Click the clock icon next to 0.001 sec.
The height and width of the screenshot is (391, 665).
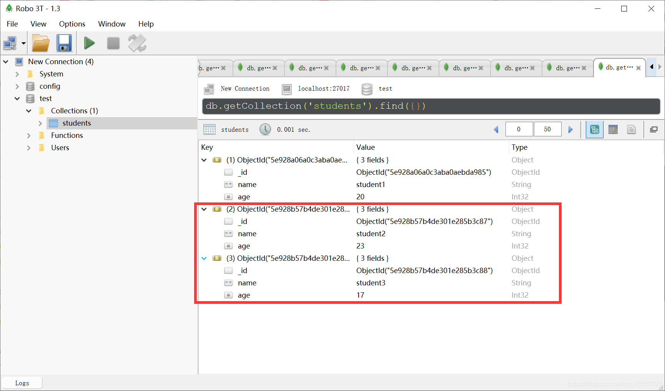pos(265,129)
